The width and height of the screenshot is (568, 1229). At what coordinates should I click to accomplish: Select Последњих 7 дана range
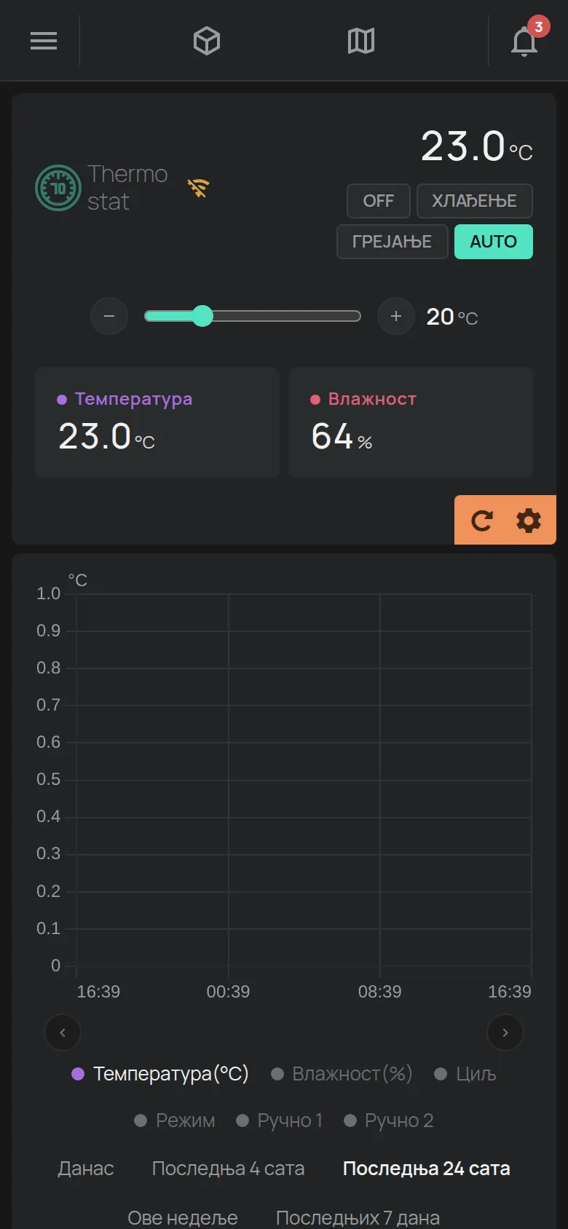click(x=358, y=1217)
